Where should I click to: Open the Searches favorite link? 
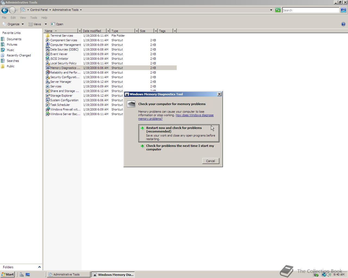13,61
